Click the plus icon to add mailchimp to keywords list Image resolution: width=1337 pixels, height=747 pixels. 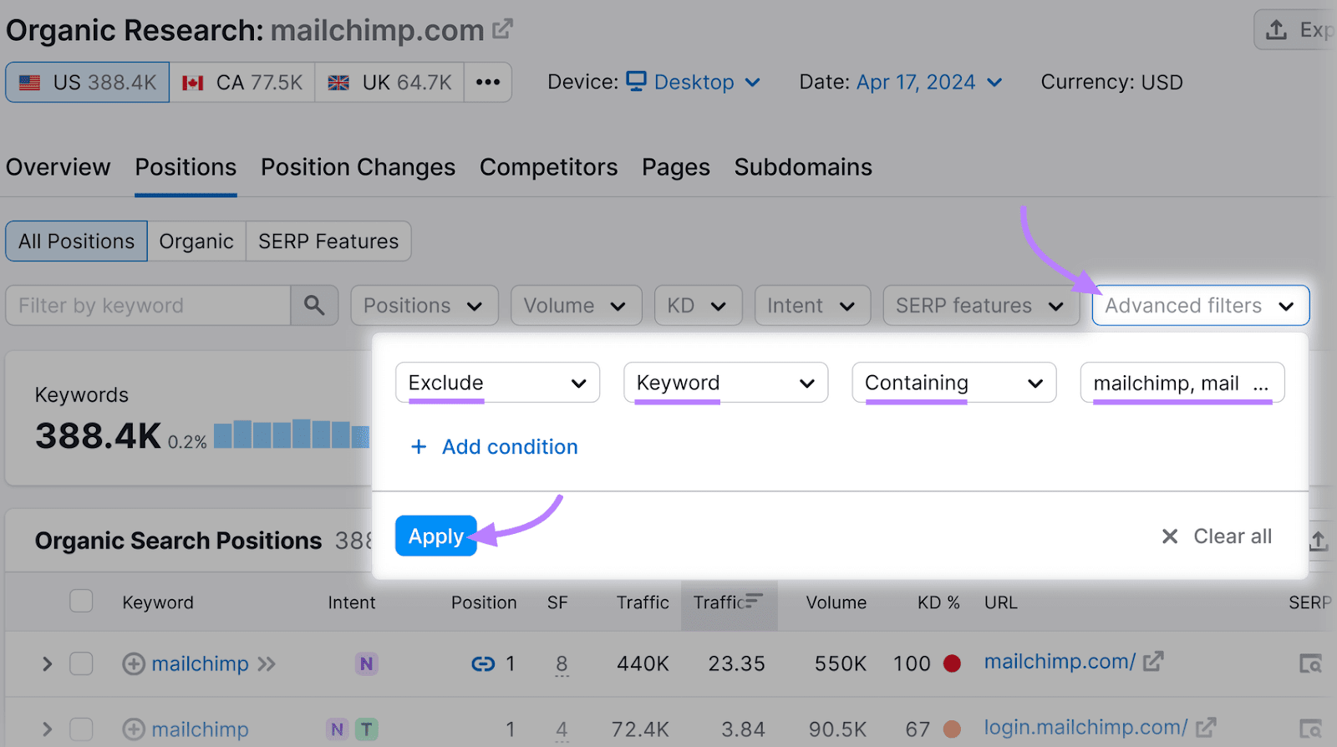133,663
